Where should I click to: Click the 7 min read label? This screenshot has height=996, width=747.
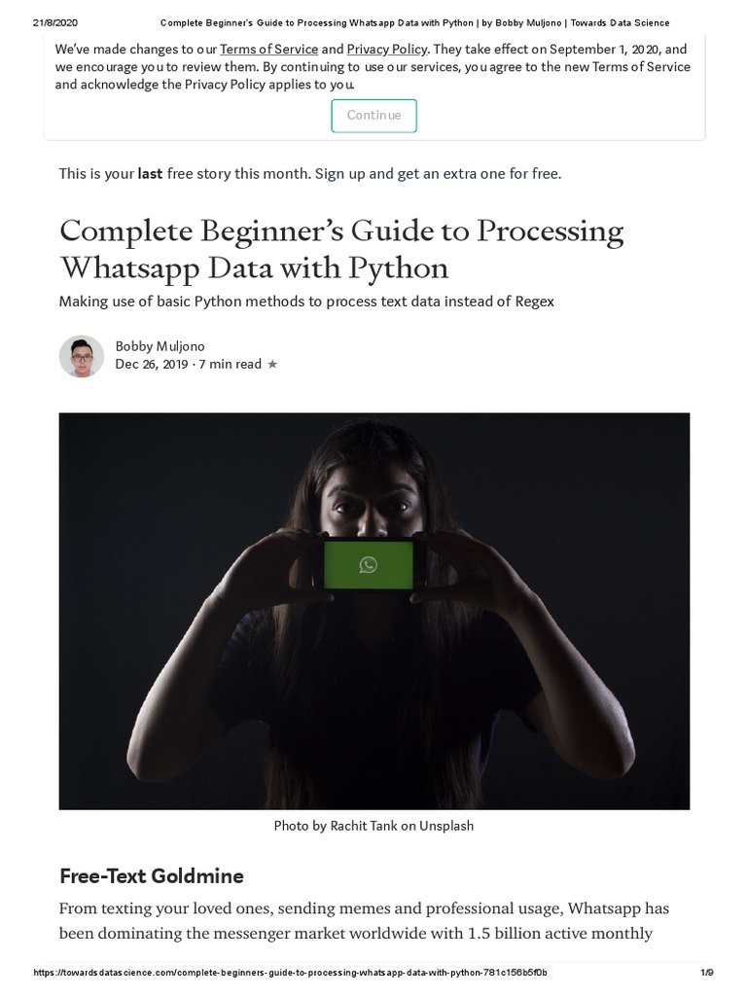[230, 365]
